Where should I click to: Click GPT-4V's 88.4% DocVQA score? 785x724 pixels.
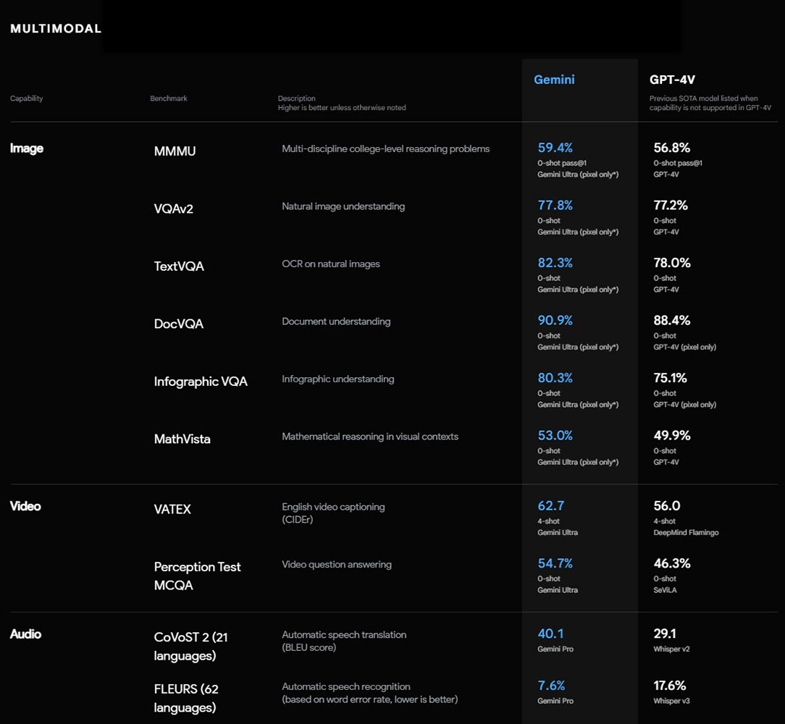pyautogui.click(x=672, y=321)
